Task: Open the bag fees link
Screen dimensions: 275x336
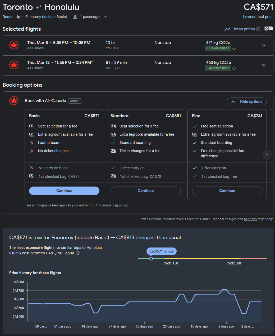Action: [x=250, y=219]
